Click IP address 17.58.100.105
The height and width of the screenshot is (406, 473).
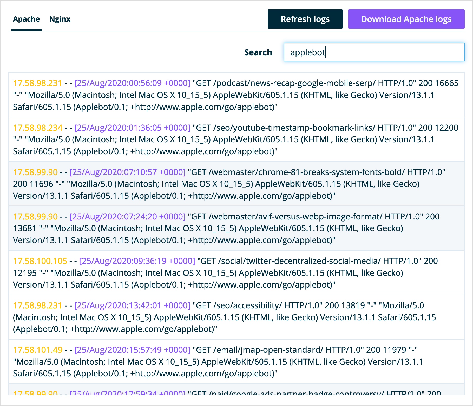(40, 261)
